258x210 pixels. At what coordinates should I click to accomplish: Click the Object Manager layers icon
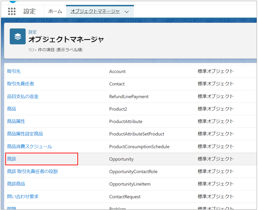tap(18, 36)
